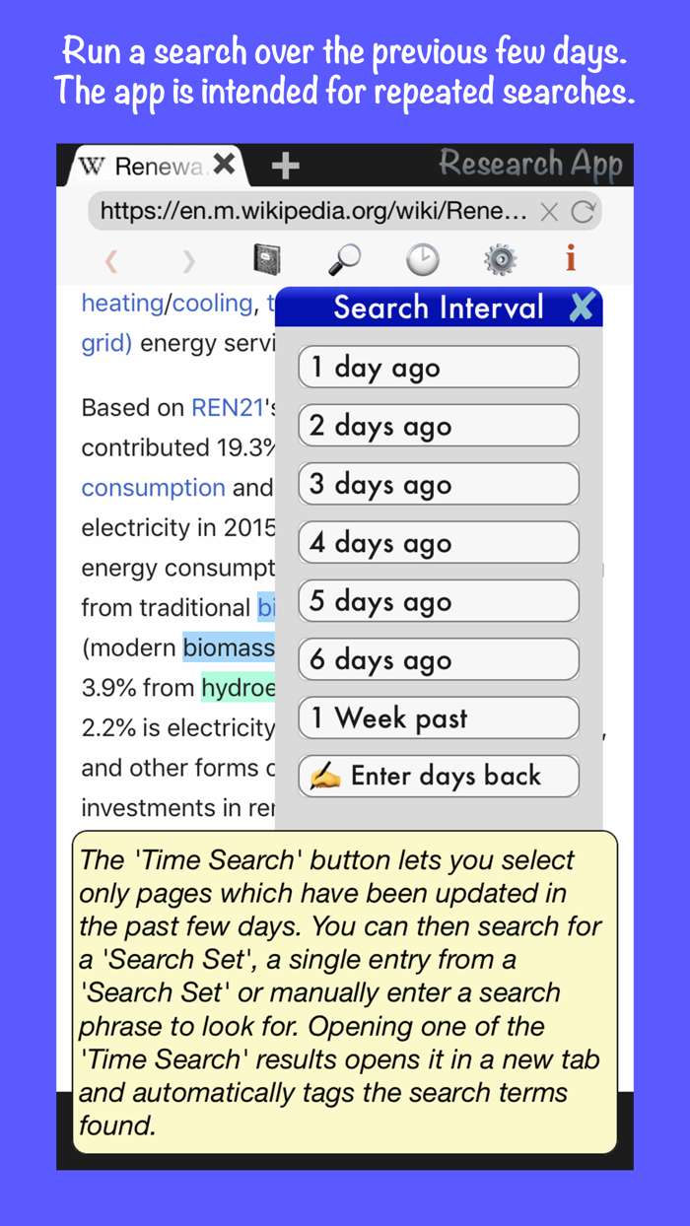Viewport: 690px width, 1226px height.
Task: Close the Search Interval popup
Action: tap(583, 306)
